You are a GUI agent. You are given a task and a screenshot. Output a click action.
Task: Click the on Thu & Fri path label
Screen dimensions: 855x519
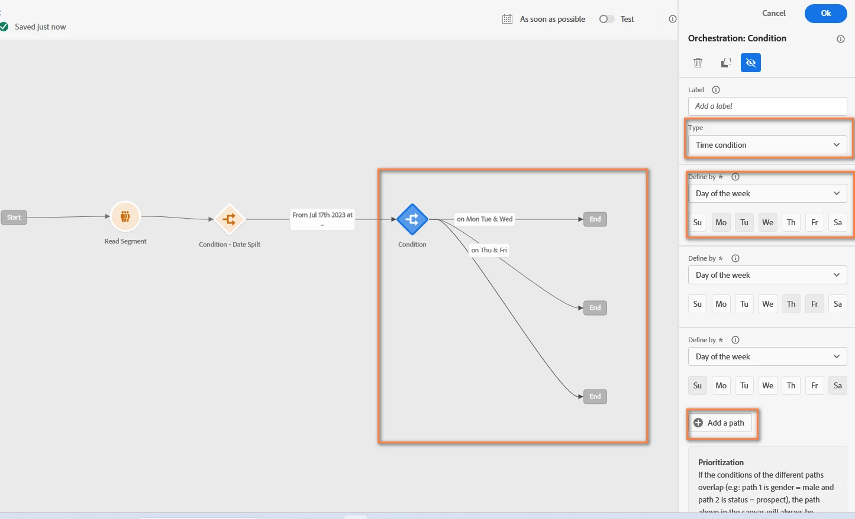click(489, 250)
